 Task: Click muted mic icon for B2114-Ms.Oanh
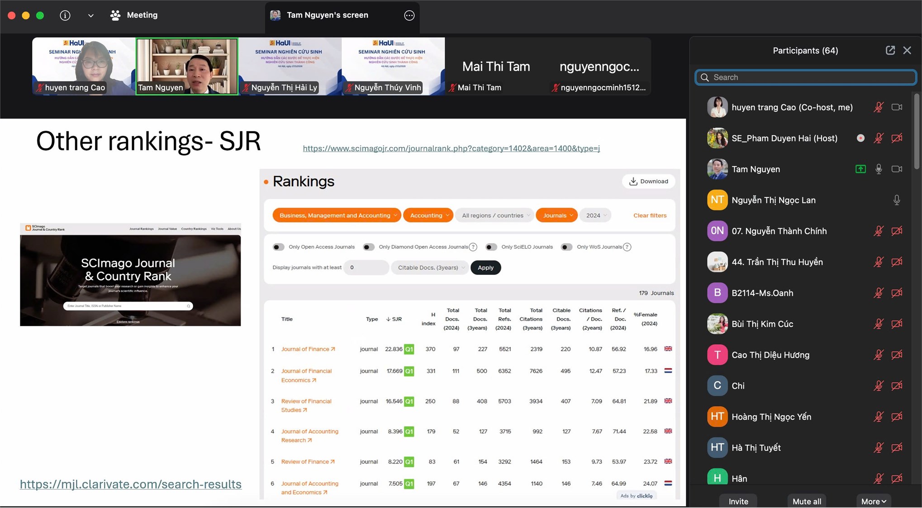tap(878, 293)
